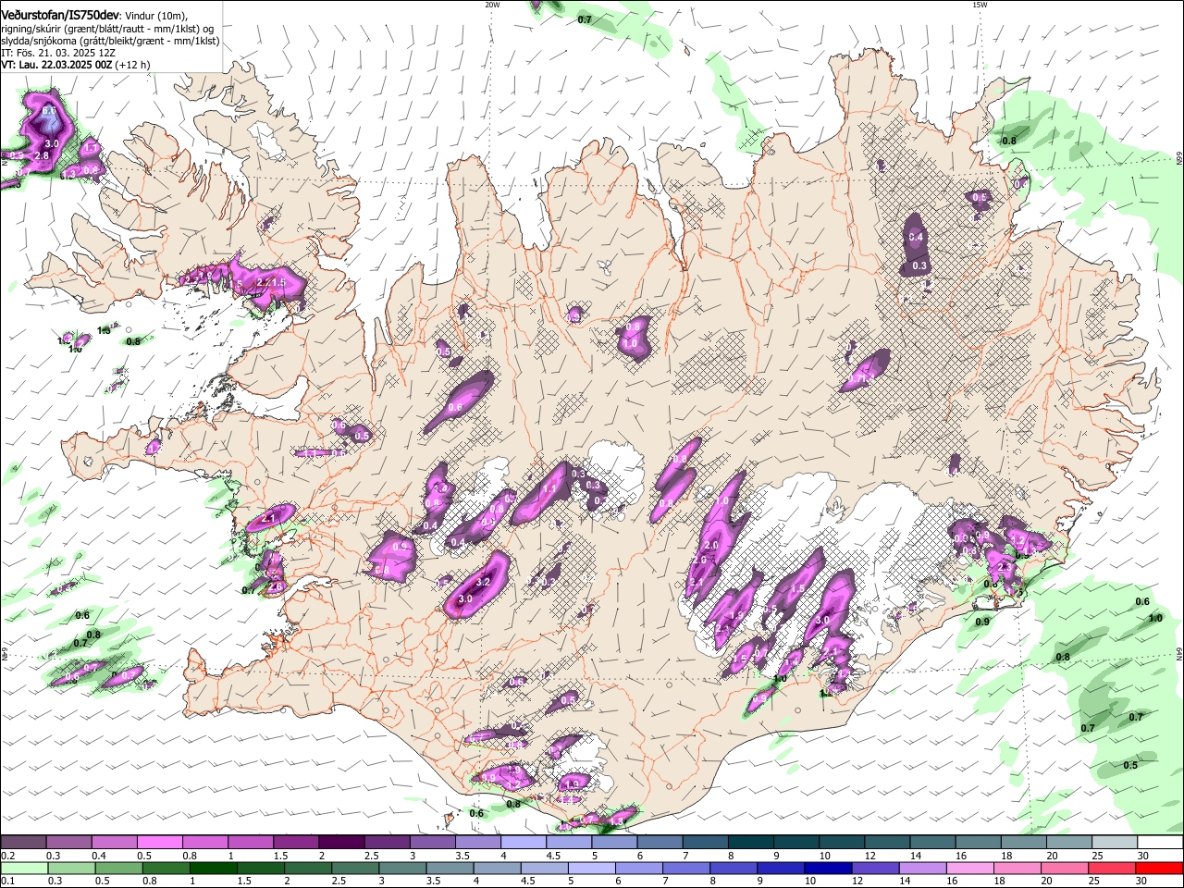Click the 2.8 value in the purple offshore cell
1184x888 pixels.
[42, 156]
